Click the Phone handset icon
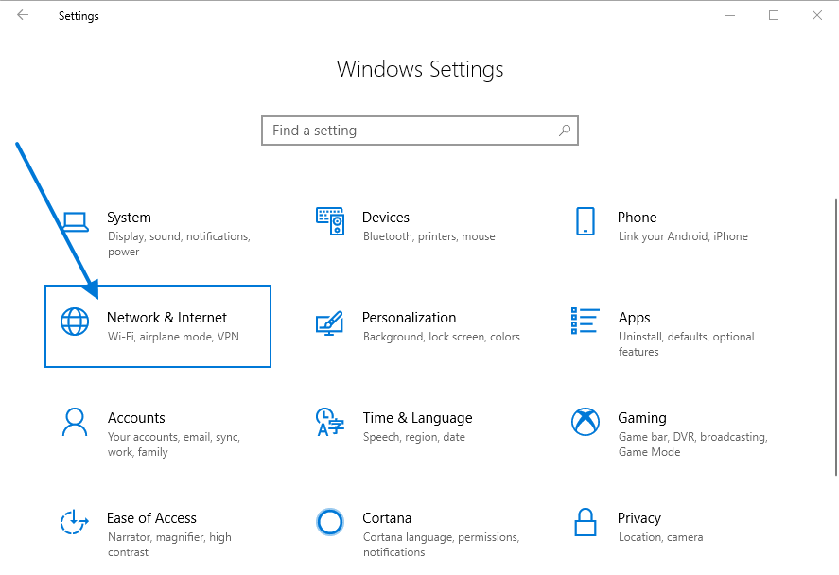This screenshot has height=575, width=839. (x=586, y=221)
